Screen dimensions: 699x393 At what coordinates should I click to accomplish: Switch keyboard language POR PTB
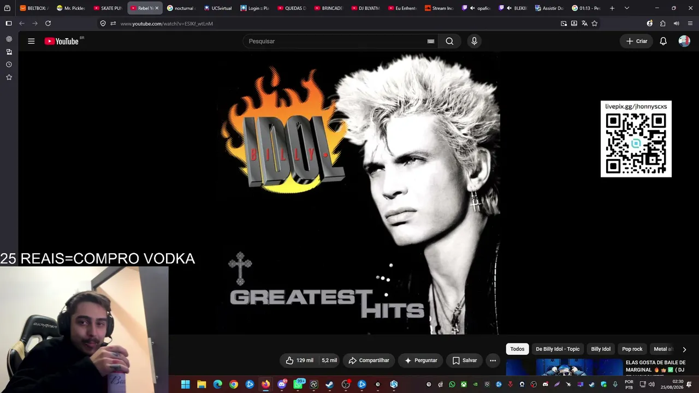[629, 384]
